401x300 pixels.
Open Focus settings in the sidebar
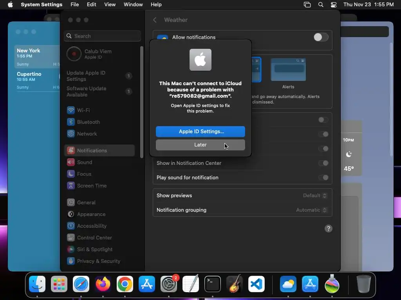point(99,174)
